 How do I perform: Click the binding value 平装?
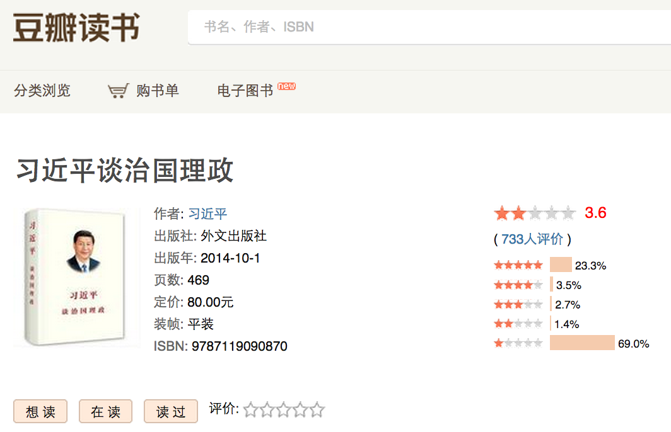pyautogui.click(x=201, y=324)
